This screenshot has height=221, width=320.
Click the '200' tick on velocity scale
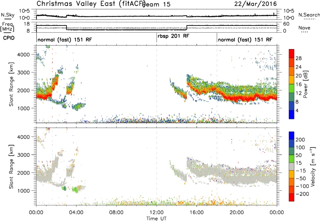coord(300,140)
